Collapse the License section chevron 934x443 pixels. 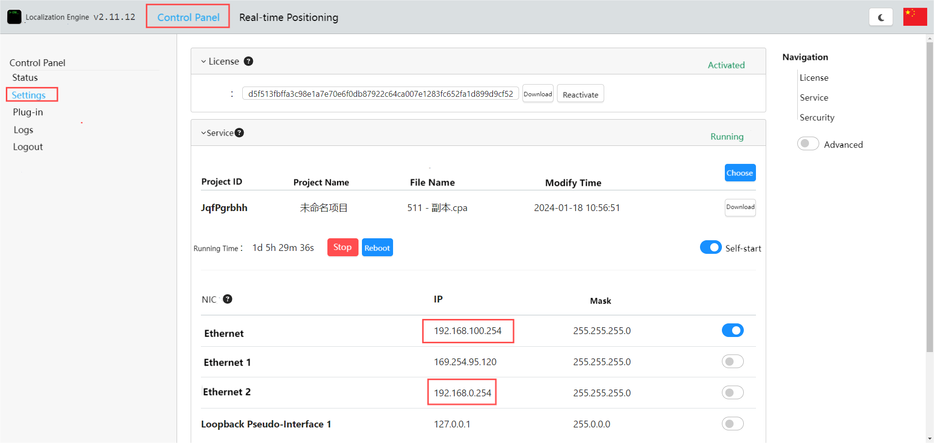pyautogui.click(x=203, y=62)
